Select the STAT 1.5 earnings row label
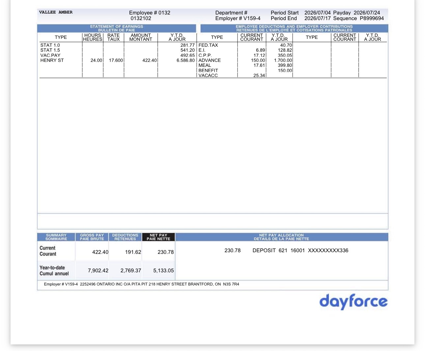The height and width of the screenshot is (351, 425). click(50, 50)
